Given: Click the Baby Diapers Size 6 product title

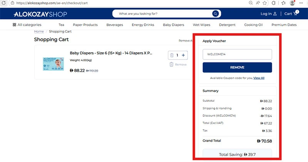Looking at the screenshot, I should 111,53.
